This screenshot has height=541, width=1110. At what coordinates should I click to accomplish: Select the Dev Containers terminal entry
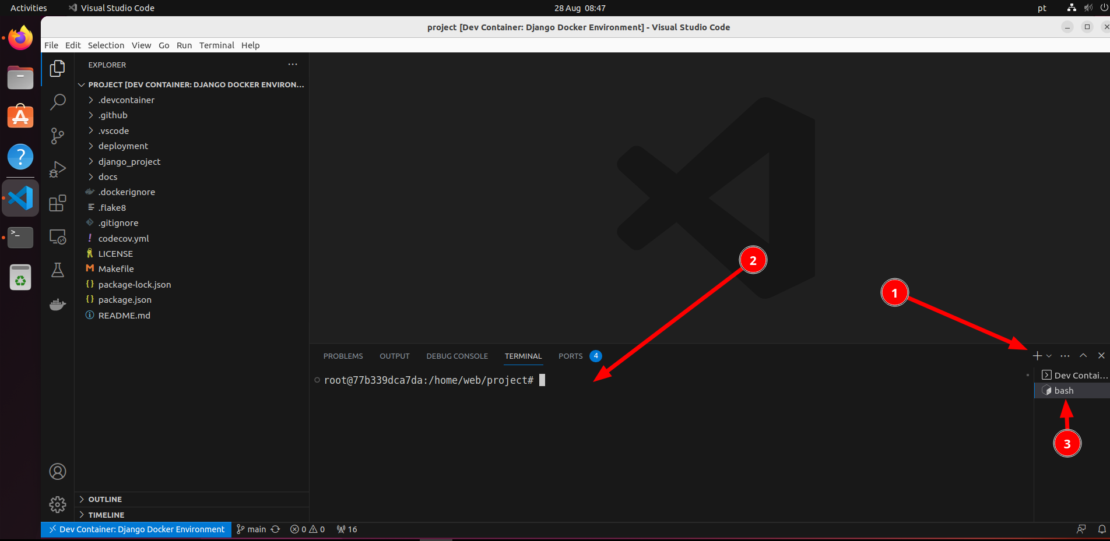(1072, 376)
